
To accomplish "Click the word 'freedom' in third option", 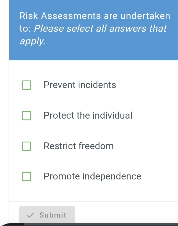I will [x=96, y=146].
